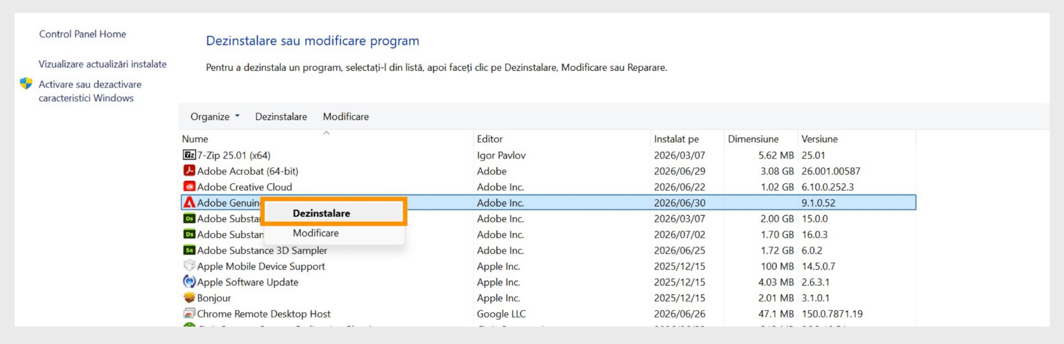
Task: Click the Windows features shield icon
Action: click(26, 84)
